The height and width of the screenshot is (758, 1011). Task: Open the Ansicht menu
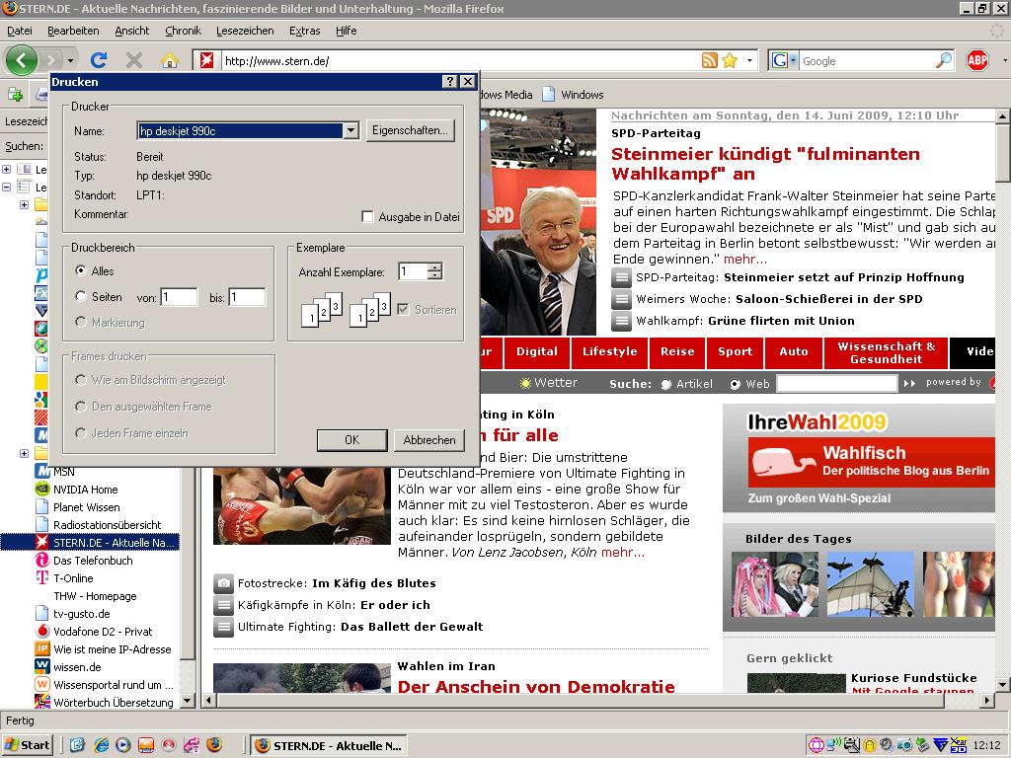(131, 31)
